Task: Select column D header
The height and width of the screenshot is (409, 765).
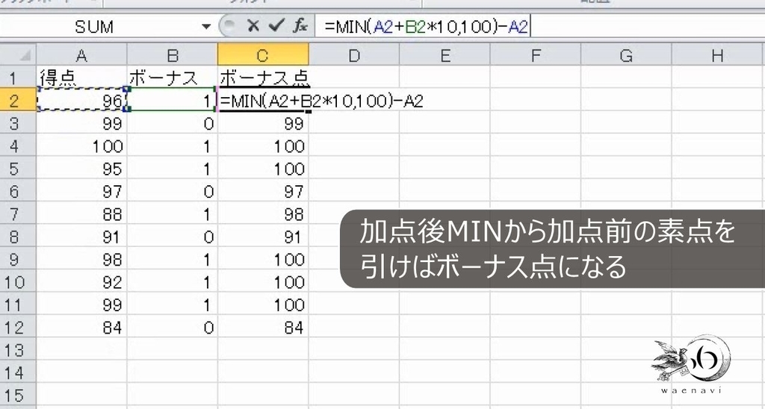Action: click(x=353, y=54)
